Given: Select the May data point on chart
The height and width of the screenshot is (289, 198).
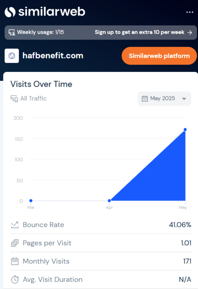Looking at the screenshot, I should coord(185,130).
